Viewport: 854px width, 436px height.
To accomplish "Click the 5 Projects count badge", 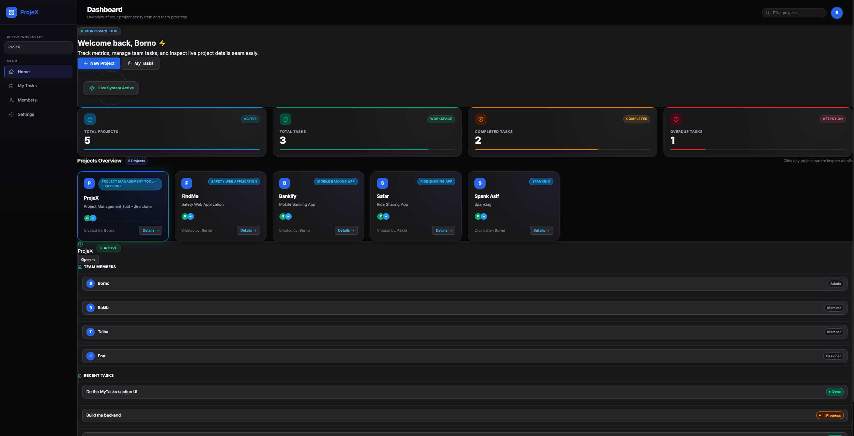I will 136,161.
